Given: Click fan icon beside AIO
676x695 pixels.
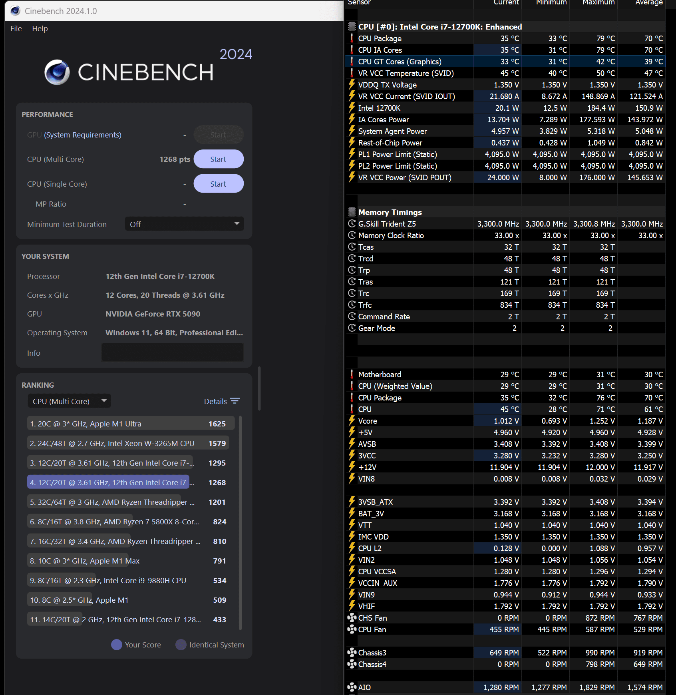Looking at the screenshot, I should pos(352,687).
